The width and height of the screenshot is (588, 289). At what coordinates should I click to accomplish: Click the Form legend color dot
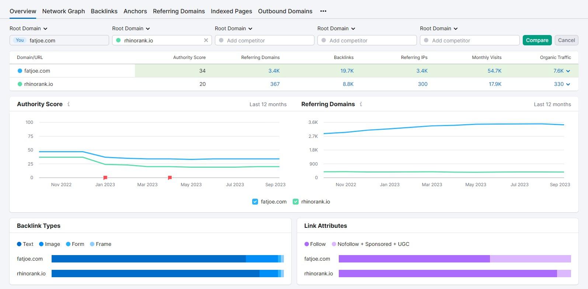[68, 244]
